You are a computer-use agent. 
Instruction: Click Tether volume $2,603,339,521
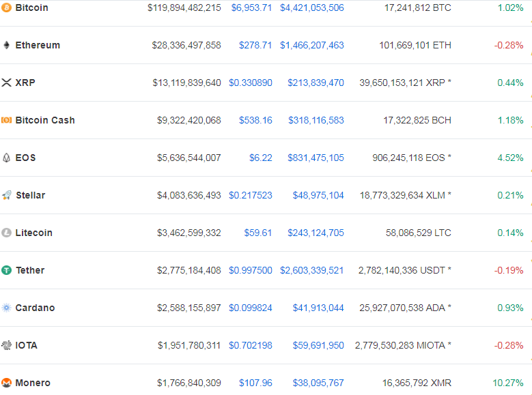(x=312, y=270)
